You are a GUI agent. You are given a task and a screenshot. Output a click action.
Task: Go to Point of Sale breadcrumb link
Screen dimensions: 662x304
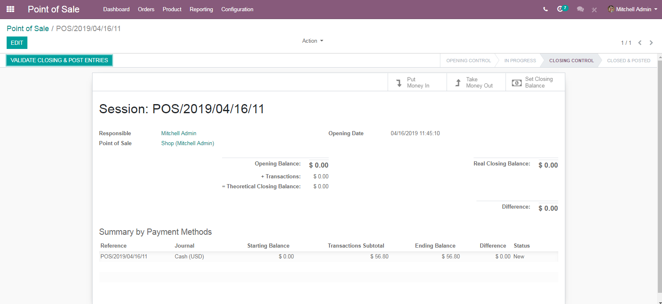(28, 28)
